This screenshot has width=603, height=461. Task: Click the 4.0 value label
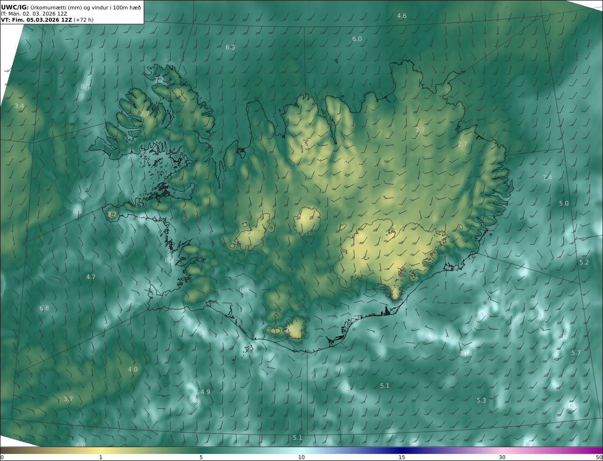click(133, 370)
